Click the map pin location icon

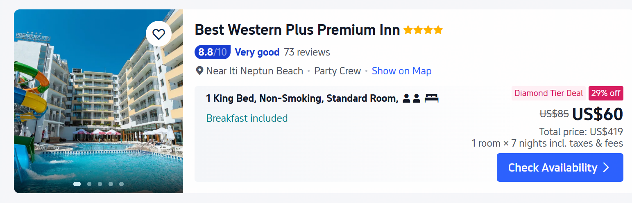(199, 71)
